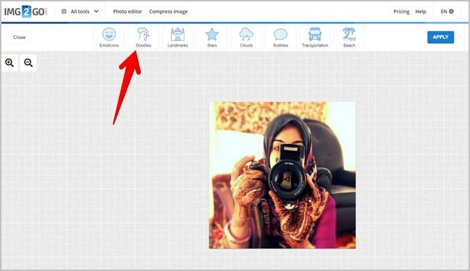Expand the All tools dropdown
Image resolution: width=470 pixels, height=271 pixels.
[x=80, y=11]
